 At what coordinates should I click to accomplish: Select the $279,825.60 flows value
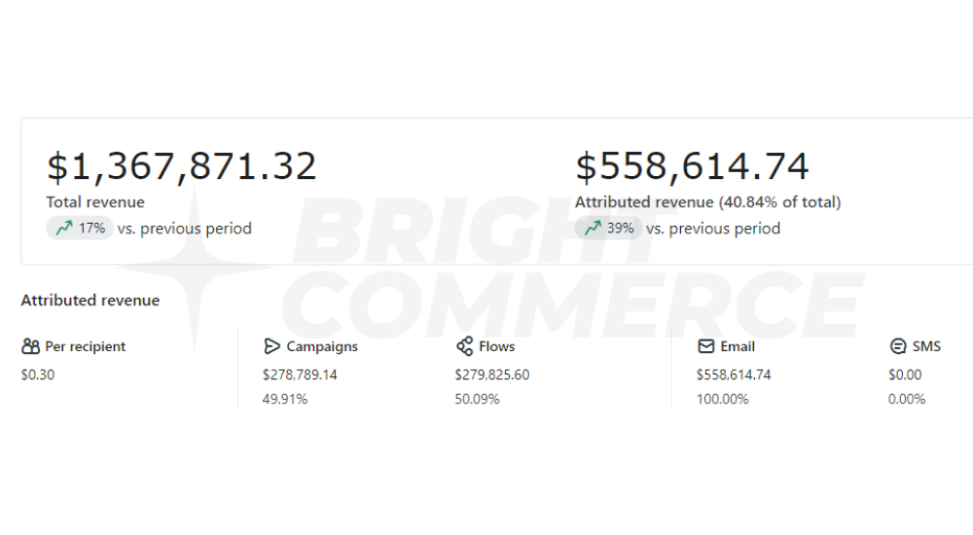[x=492, y=374]
